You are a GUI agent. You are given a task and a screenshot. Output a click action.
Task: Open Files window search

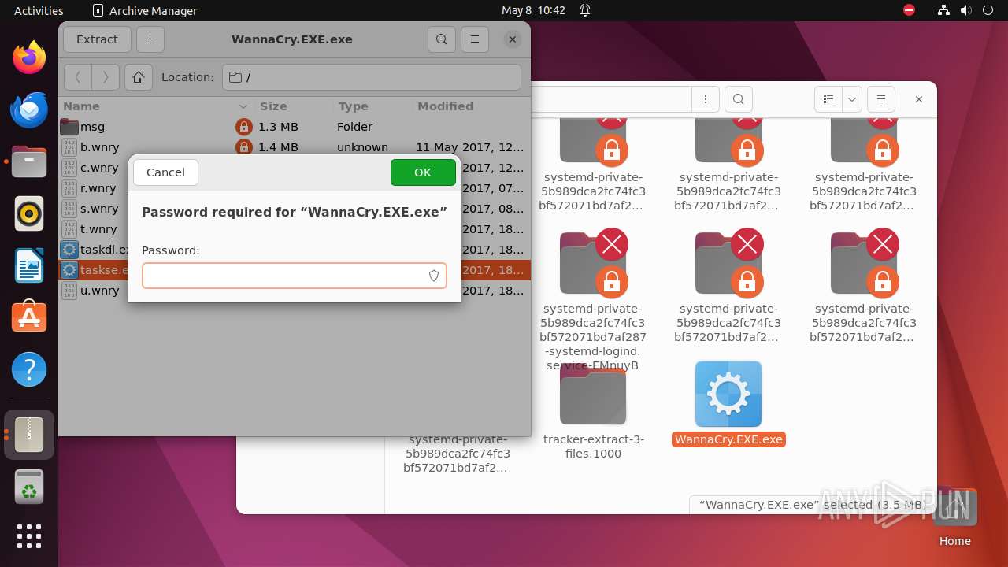point(738,99)
